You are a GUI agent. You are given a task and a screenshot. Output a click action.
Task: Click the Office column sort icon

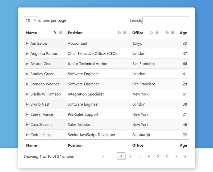click(x=151, y=33)
